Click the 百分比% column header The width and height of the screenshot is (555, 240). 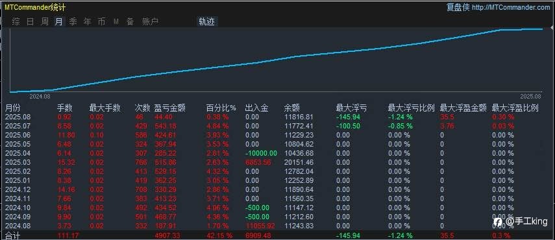click(221, 108)
